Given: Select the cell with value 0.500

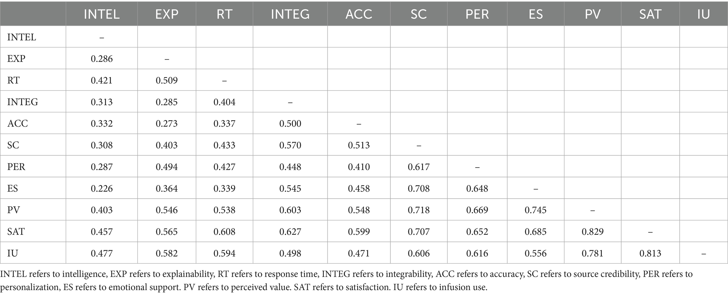Looking at the screenshot, I should (290, 123).
